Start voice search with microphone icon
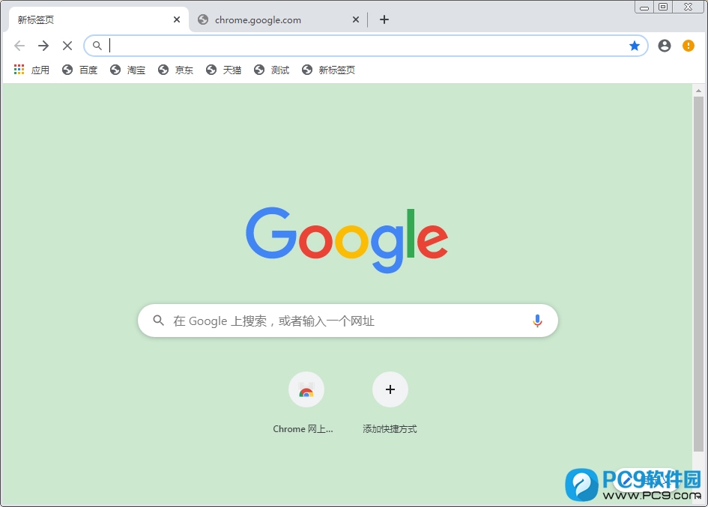The width and height of the screenshot is (708, 507). pyautogui.click(x=537, y=321)
